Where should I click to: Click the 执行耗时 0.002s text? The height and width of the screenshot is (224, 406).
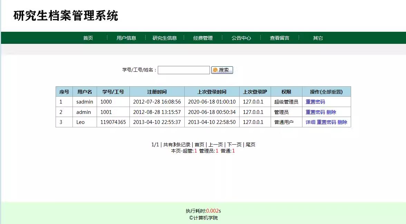(x=203, y=211)
